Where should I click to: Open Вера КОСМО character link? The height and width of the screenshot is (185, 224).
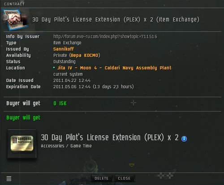[x=84, y=55]
